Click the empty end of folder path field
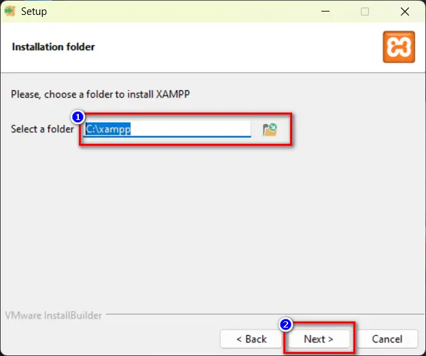 204,129
